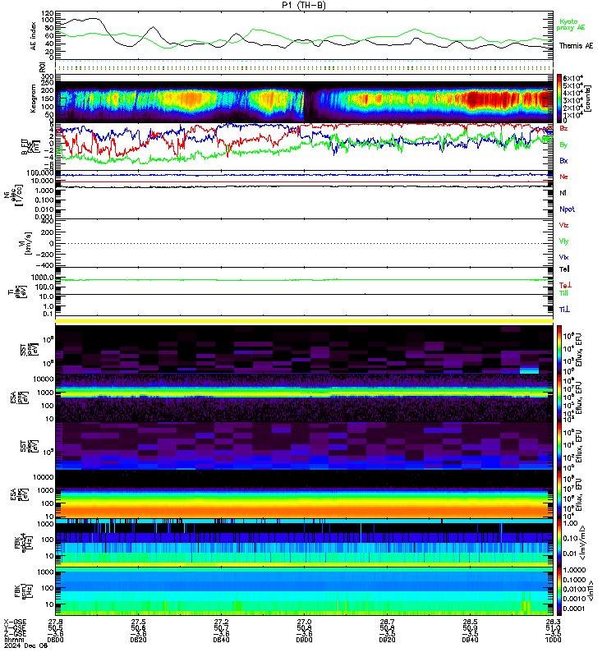Viewport: 616px width, 657px height.
Task: Click the dotted zero line in Vi panel
Action: point(304,243)
